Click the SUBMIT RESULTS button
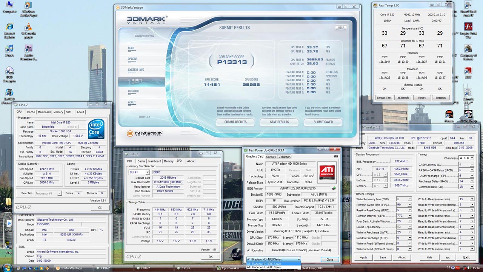483x272 pixels. 235,122
